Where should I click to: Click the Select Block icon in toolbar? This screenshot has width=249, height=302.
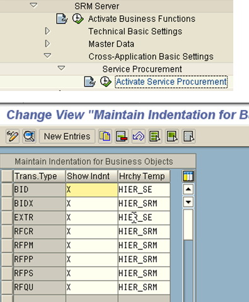click(x=172, y=136)
